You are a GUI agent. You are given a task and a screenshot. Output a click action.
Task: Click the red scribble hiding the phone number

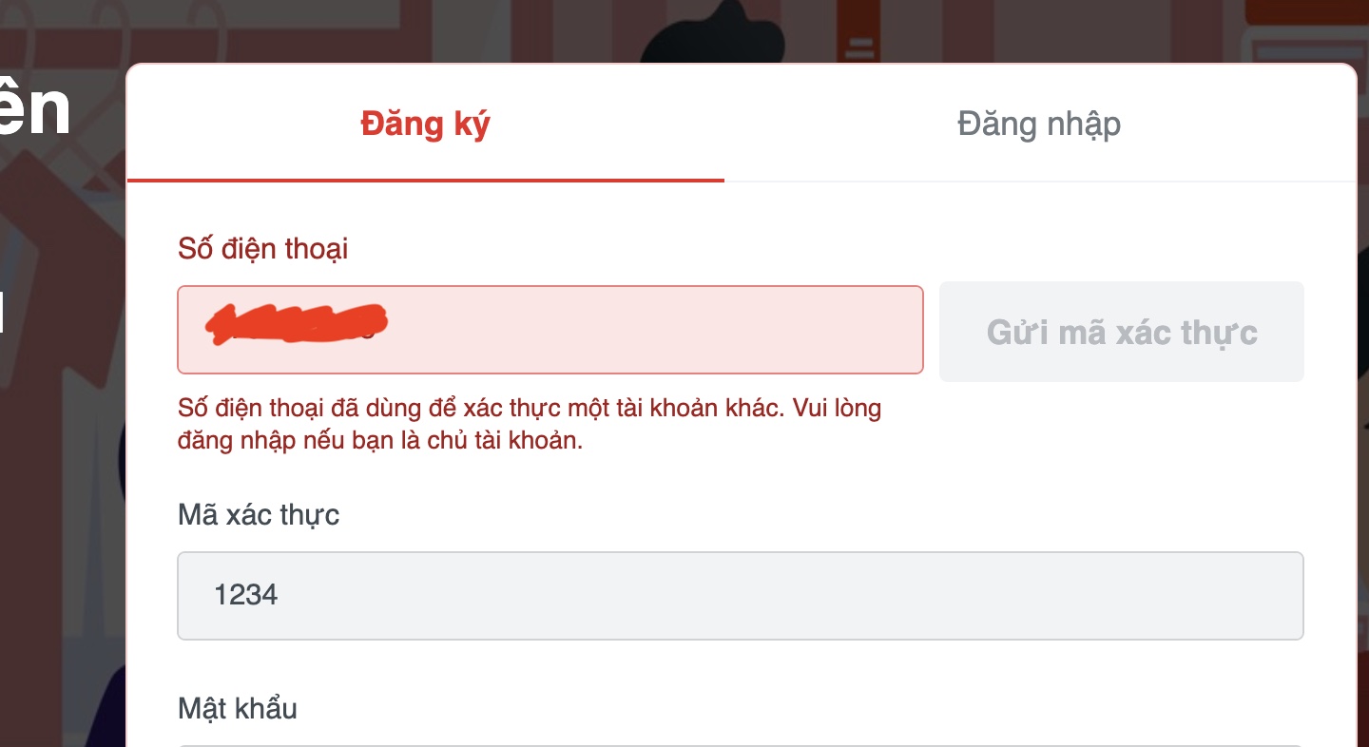click(x=297, y=323)
